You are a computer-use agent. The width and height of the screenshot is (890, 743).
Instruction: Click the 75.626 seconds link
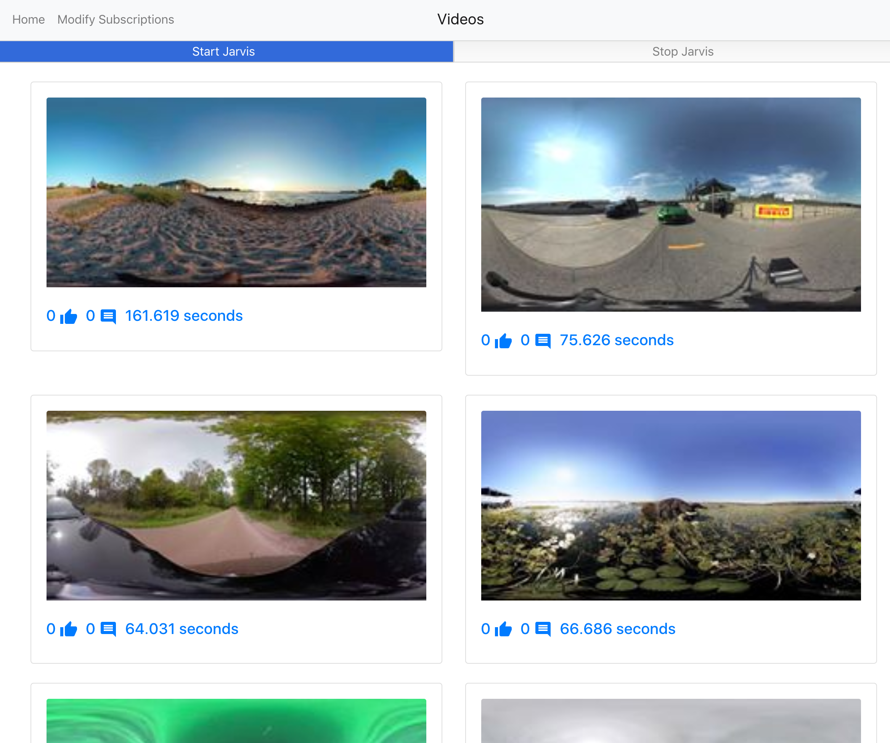(616, 341)
